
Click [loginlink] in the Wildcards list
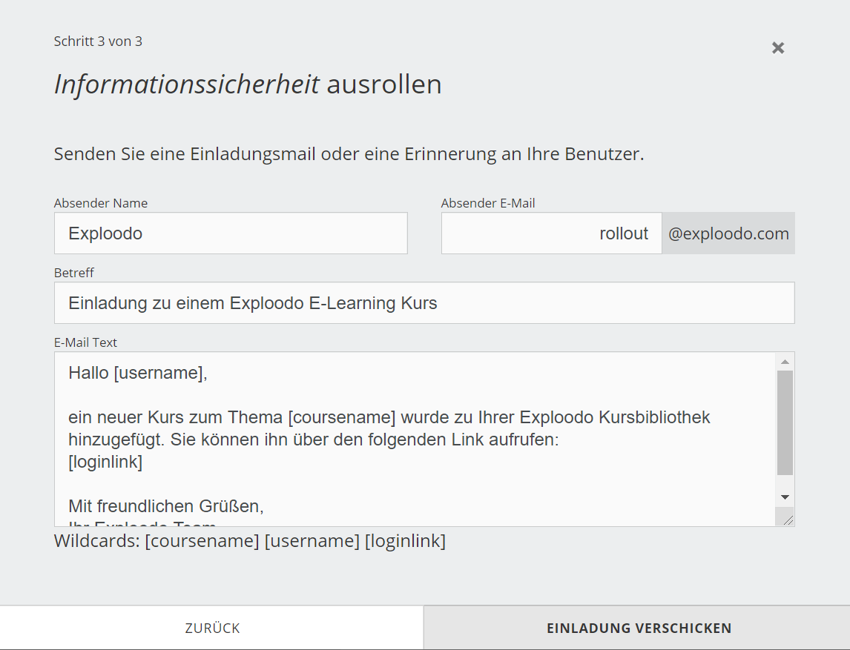click(405, 541)
